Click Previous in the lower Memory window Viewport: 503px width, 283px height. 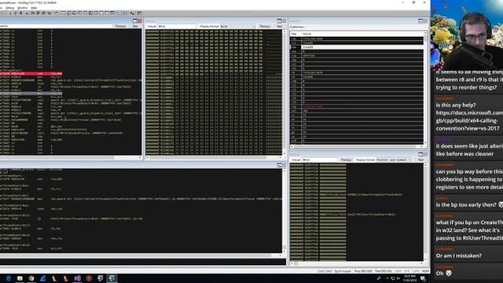tap(346, 160)
